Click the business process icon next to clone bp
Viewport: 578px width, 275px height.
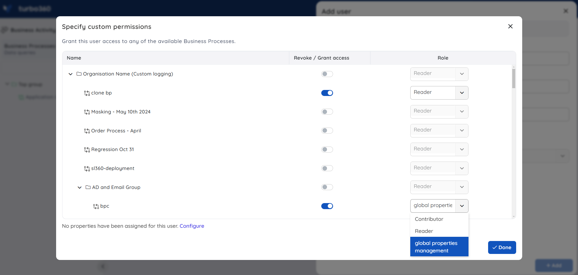click(x=87, y=93)
